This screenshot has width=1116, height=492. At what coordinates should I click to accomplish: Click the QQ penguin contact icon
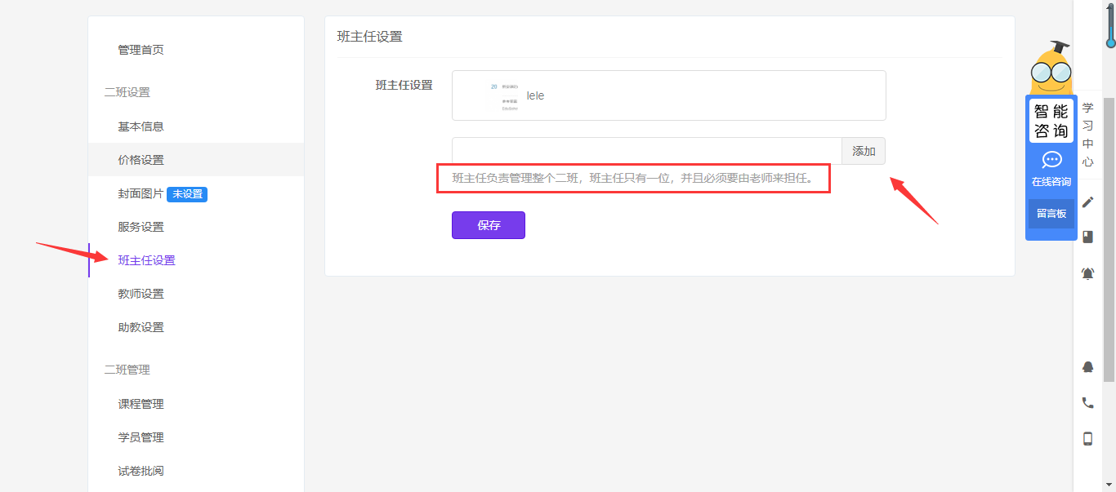[x=1087, y=367]
